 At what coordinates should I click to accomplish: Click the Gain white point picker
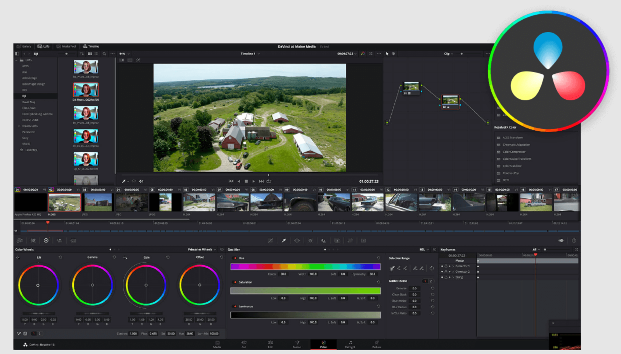point(125,257)
